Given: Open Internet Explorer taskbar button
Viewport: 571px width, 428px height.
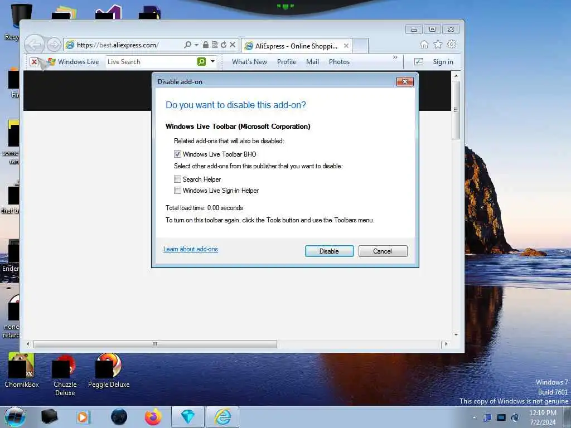Looking at the screenshot, I should (x=222, y=417).
